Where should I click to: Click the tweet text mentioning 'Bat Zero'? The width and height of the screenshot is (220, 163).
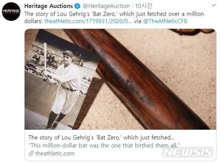tap(114, 14)
